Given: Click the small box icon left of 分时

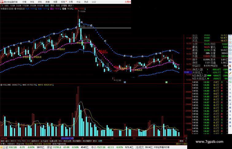Looking at the screenshot, I should click(2, 6).
